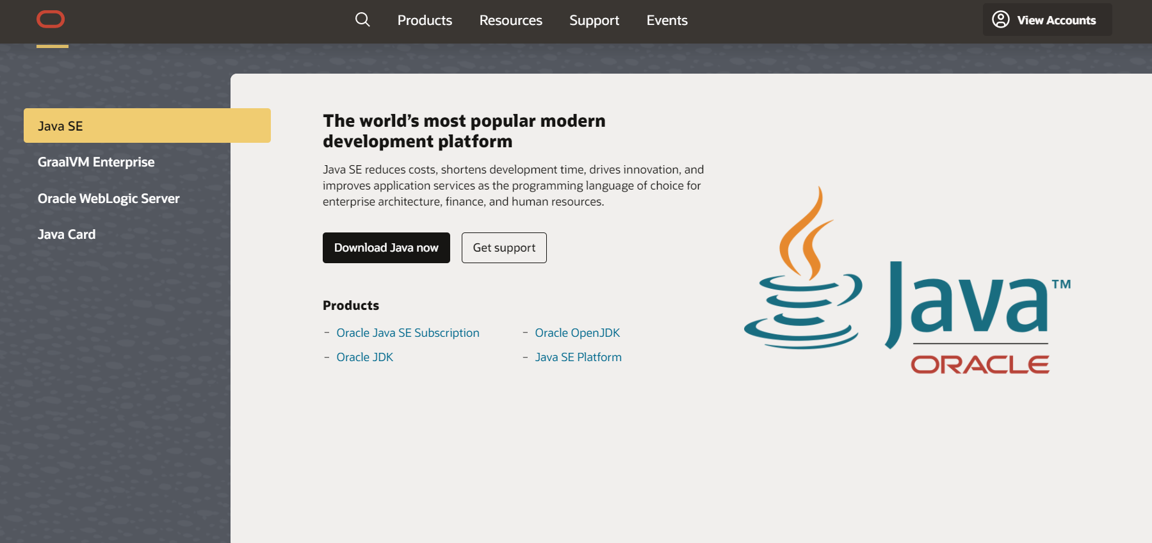
Task: Open the Oracle Java SE Subscription link
Action: click(x=408, y=333)
